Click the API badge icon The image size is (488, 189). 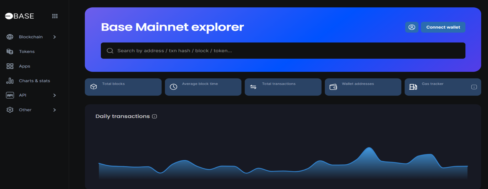pos(10,95)
